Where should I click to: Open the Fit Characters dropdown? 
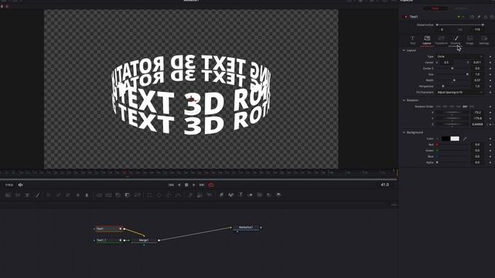[x=459, y=93]
